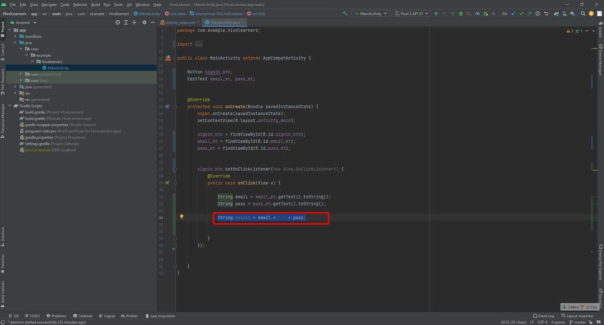The height and width of the screenshot is (325, 604).
Task: Open Git history clock icon
Action: (538, 14)
